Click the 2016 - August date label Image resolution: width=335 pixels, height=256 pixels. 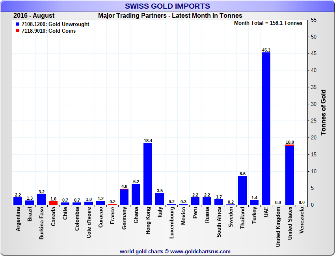tap(34, 16)
